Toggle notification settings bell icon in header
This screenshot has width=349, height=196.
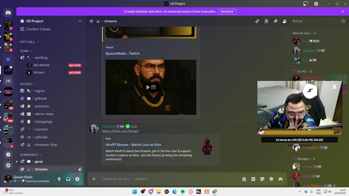click(266, 21)
